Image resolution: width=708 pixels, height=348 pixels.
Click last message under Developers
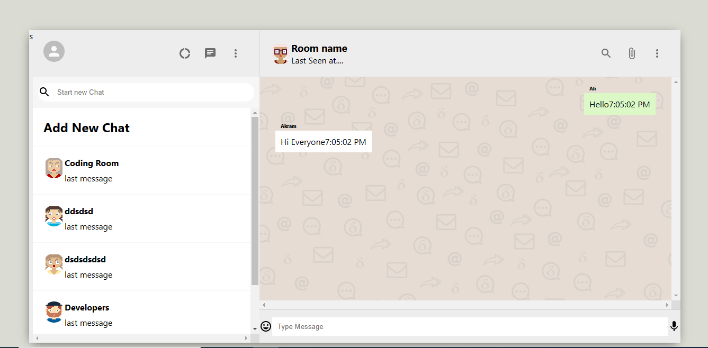click(88, 323)
